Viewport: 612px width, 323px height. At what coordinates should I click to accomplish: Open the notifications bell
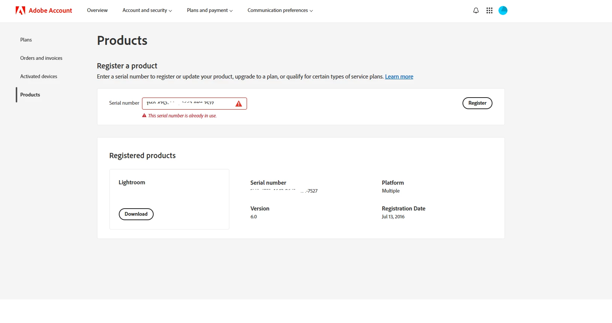click(x=476, y=10)
